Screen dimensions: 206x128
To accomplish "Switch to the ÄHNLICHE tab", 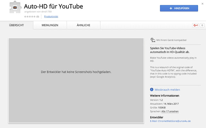I will tap(83, 25).
